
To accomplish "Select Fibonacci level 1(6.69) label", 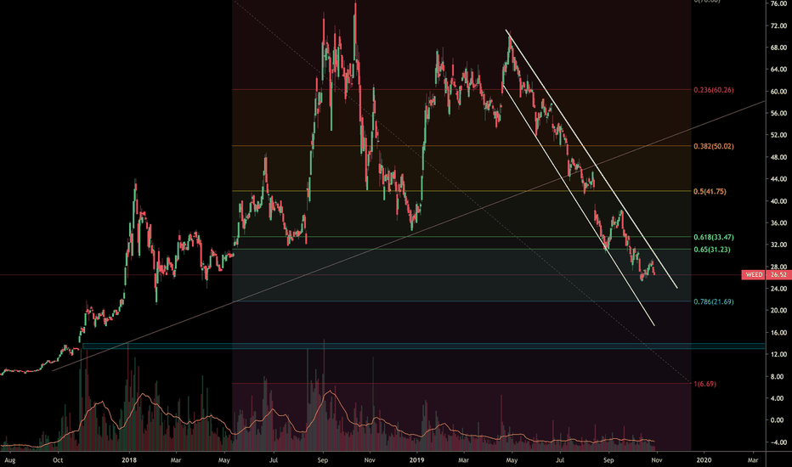I will [x=704, y=384].
